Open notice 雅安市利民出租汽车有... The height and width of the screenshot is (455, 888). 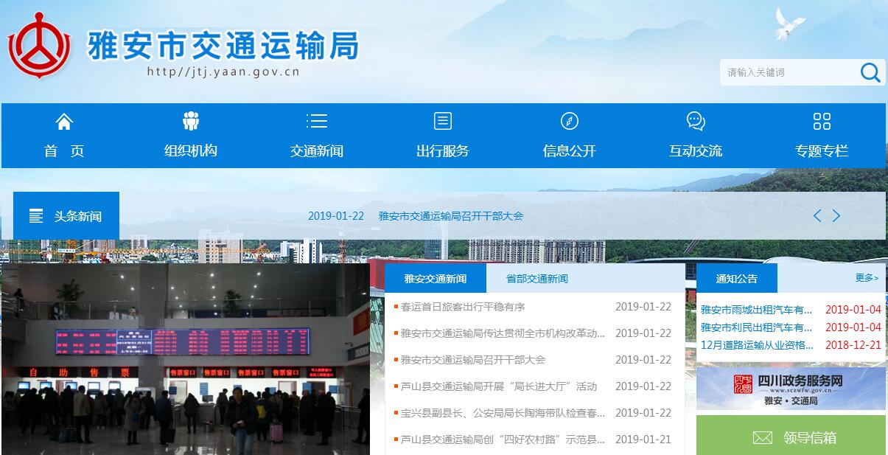coord(757,327)
